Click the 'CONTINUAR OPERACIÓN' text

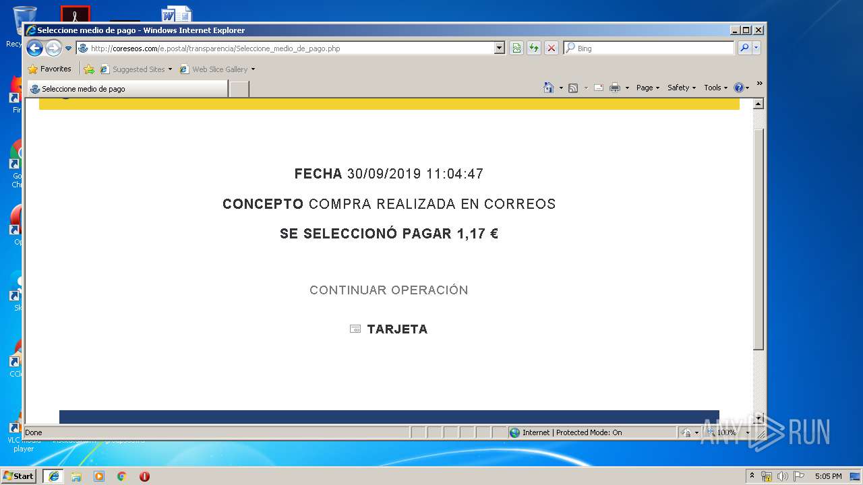[x=389, y=290]
